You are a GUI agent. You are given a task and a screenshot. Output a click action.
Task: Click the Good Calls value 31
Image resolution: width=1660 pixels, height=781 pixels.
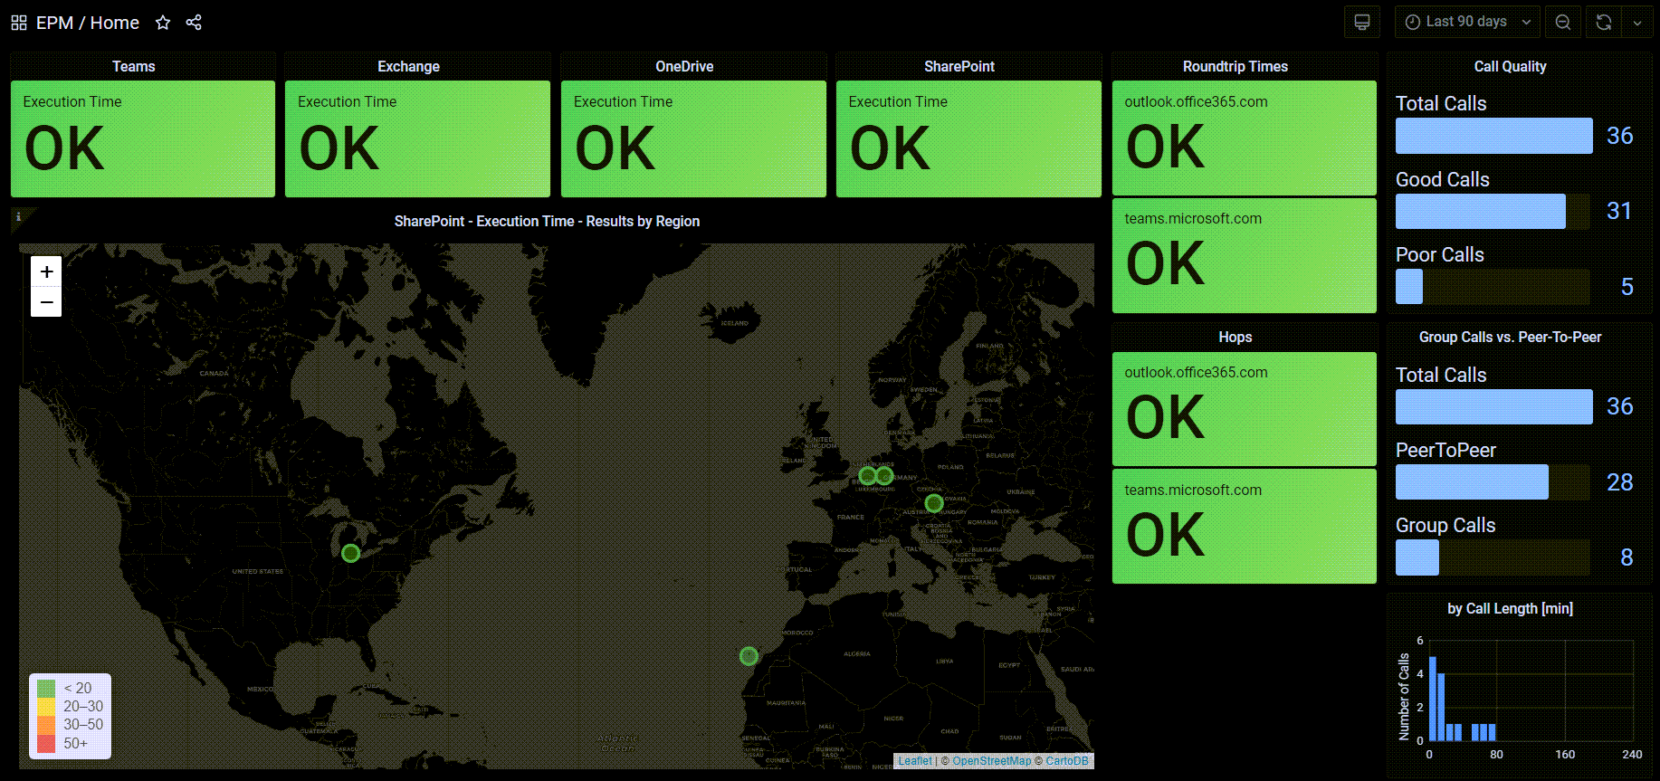click(1619, 211)
